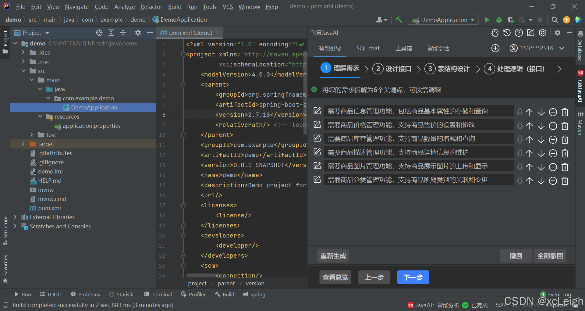This screenshot has width=585, height=311.
Task: Expand the .mvn folder
Action: pos(23,62)
